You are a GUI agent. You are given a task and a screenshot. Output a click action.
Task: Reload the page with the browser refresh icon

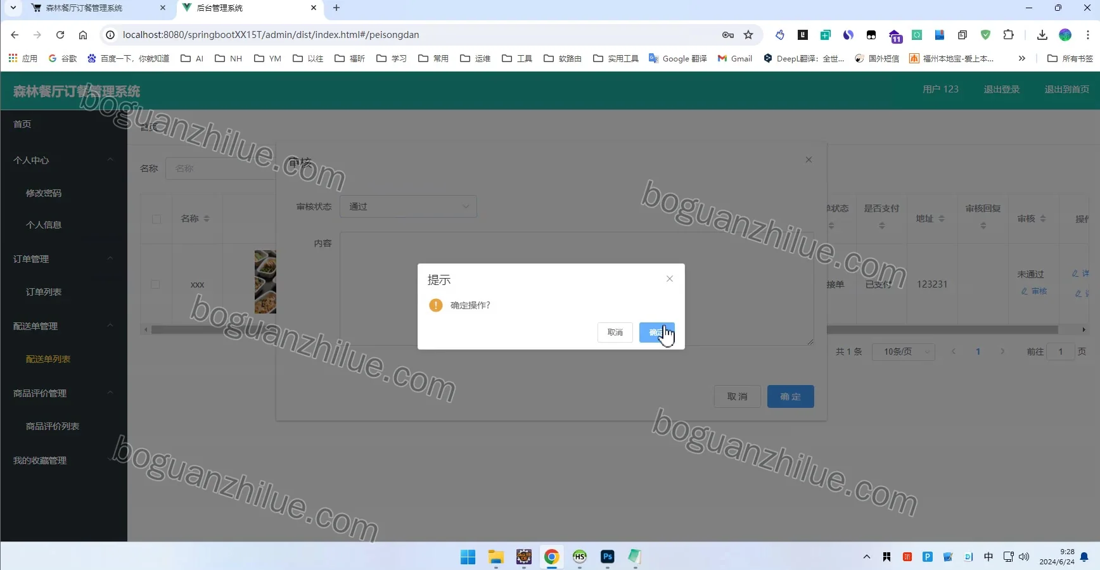click(60, 35)
